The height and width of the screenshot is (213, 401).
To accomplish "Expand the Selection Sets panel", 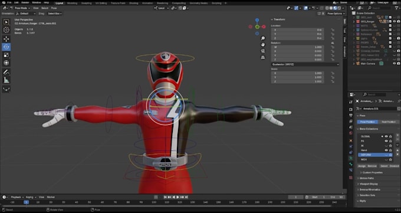I will [367, 195].
